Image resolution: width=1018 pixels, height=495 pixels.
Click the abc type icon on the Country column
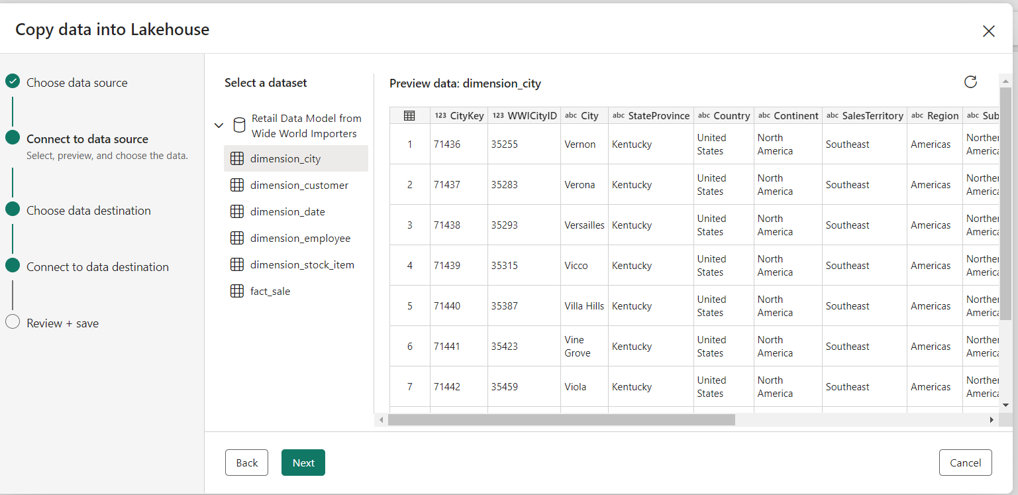coord(703,115)
